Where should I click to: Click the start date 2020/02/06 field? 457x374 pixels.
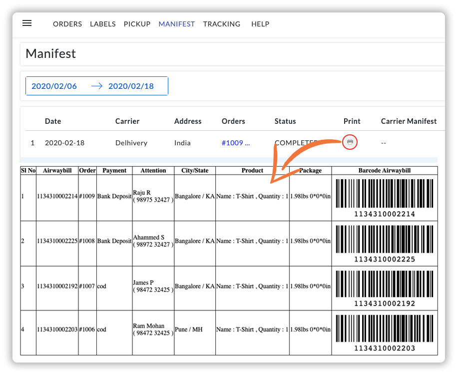coord(54,86)
